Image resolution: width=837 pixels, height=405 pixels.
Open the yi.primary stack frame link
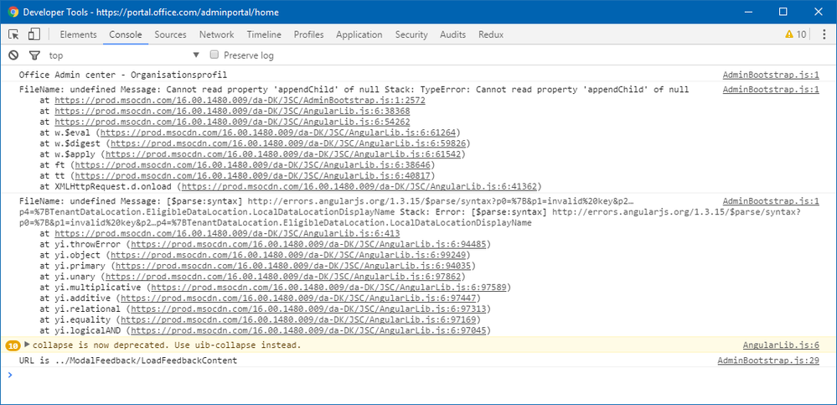[293, 266]
